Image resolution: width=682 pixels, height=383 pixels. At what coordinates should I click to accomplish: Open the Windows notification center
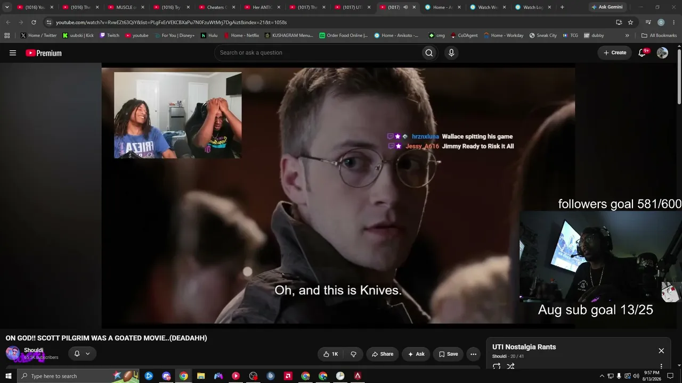[670, 376]
